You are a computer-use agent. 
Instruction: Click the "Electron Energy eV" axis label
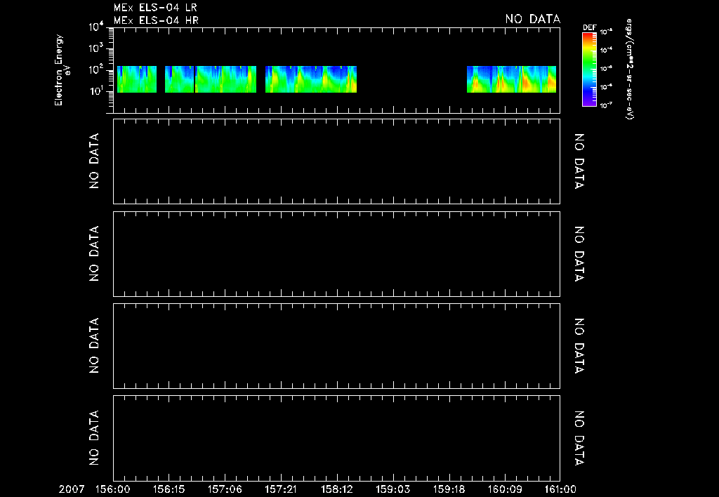[62, 70]
